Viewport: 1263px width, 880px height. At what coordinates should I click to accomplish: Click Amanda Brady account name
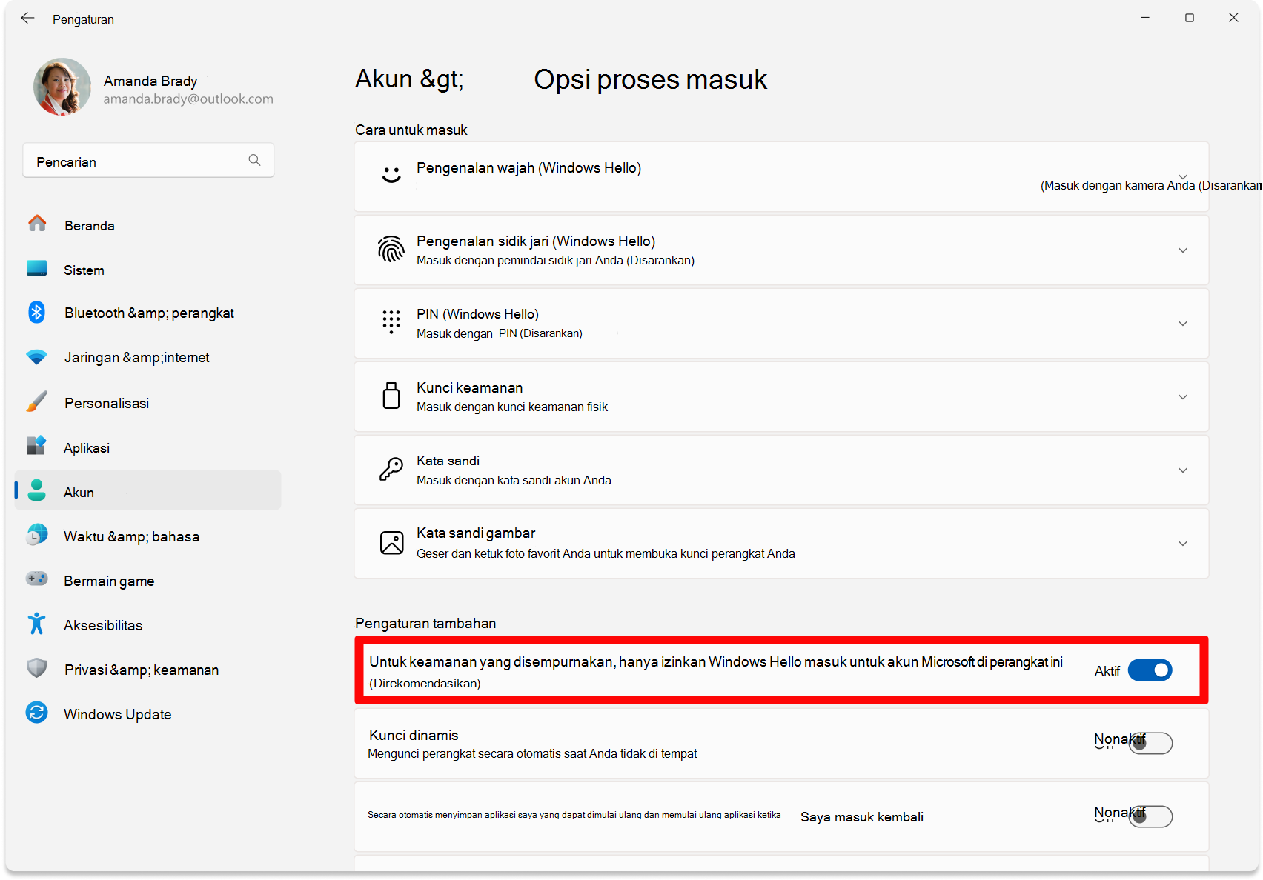point(150,81)
